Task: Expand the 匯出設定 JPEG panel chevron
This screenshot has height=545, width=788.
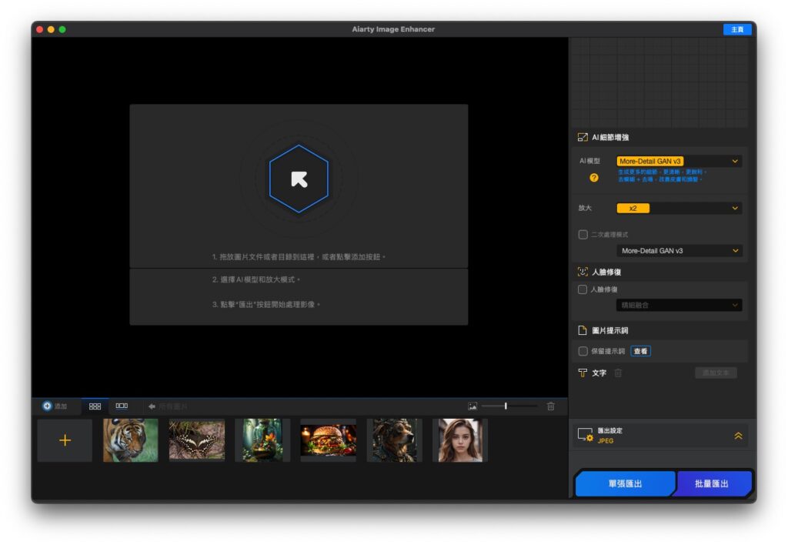Action: [738, 436]
